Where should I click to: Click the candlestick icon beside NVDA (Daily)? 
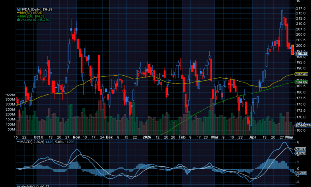click(18, 9)
